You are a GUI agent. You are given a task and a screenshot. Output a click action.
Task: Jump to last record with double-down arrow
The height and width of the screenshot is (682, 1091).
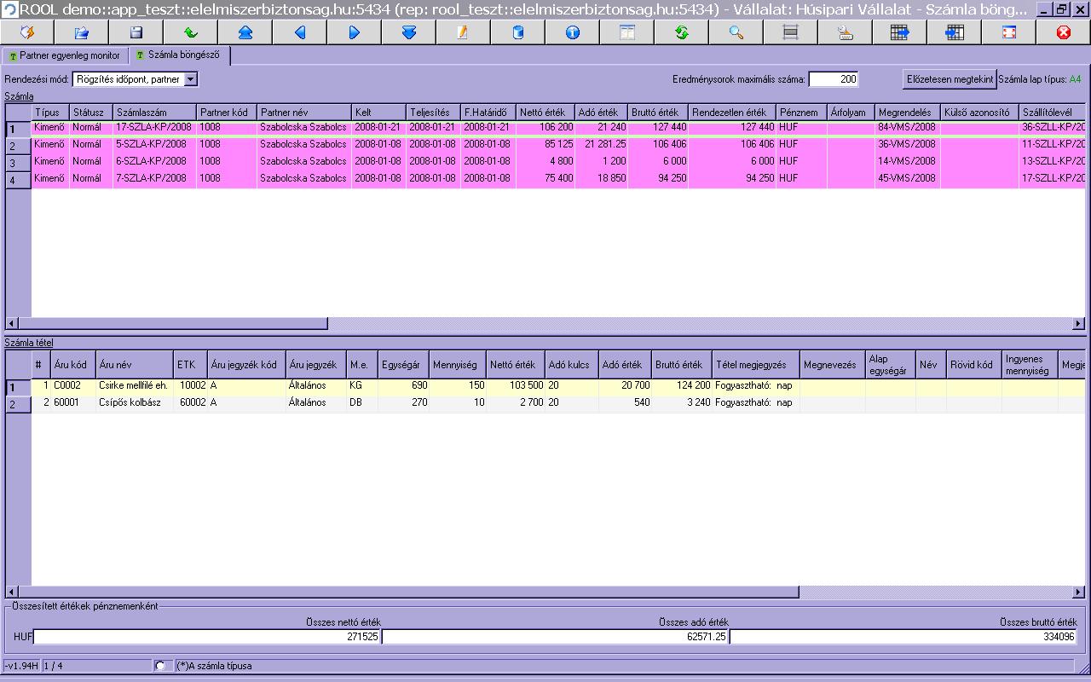point(409,32)
